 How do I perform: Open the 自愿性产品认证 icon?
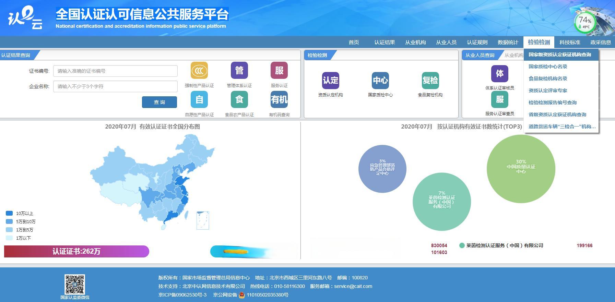199,100
